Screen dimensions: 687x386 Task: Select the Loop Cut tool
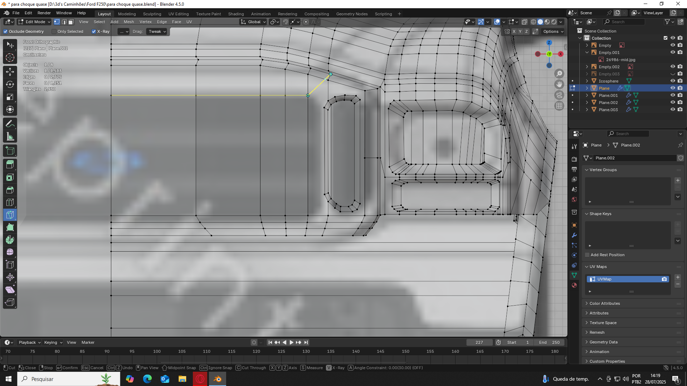(10, 202)
